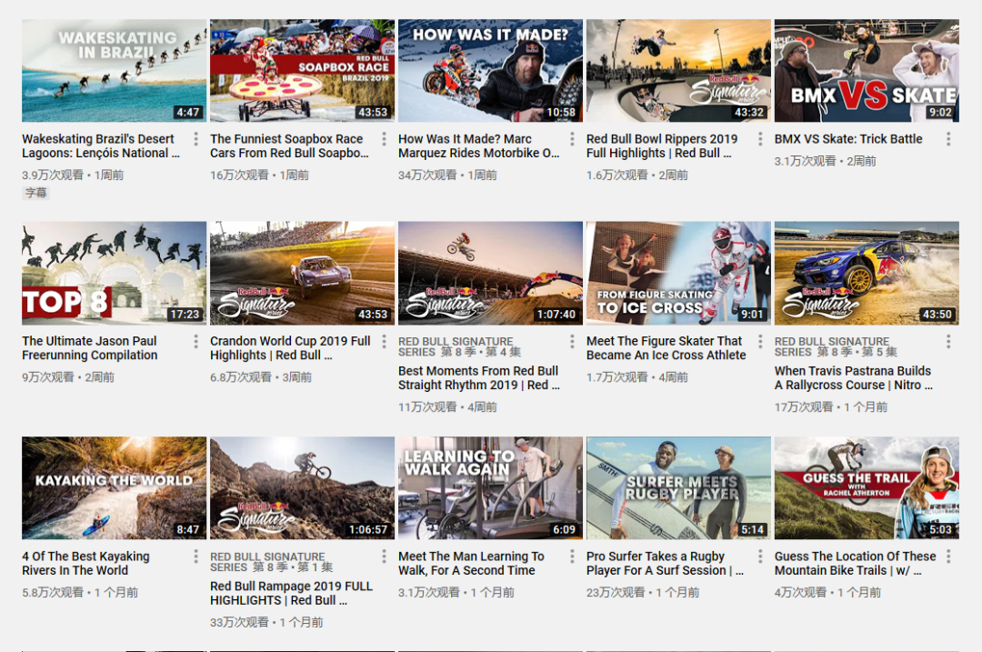
Task: Show options for Ultimate Jason Paul Freerunning Compilation
Action: [x=196, y=341]
